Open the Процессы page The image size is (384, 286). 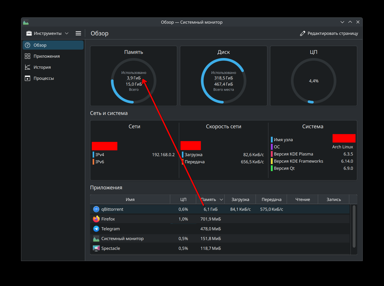pyautogui.click(x=53, y=78)
